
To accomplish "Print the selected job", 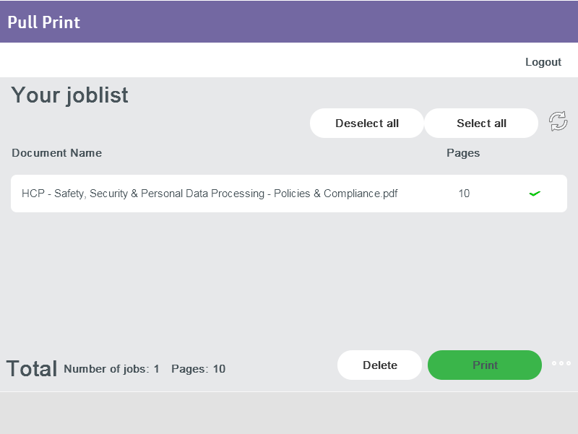I will 485,365.
